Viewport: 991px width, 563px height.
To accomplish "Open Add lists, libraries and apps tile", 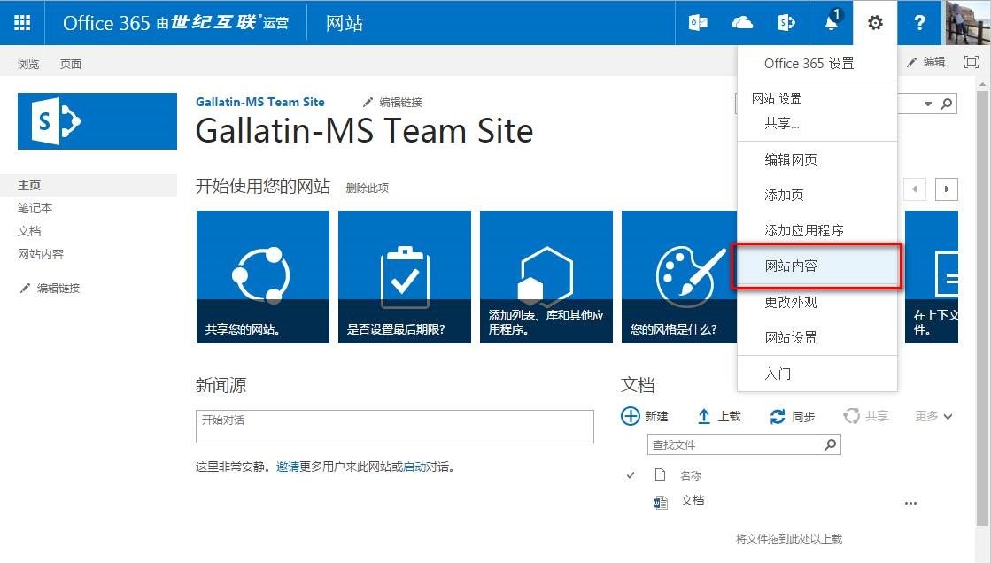I will pyautogui.click(x=546, y=277).
